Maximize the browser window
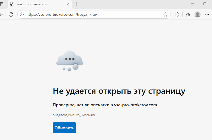The height and width of the screenshot is (140, 212). coord(205,4)
